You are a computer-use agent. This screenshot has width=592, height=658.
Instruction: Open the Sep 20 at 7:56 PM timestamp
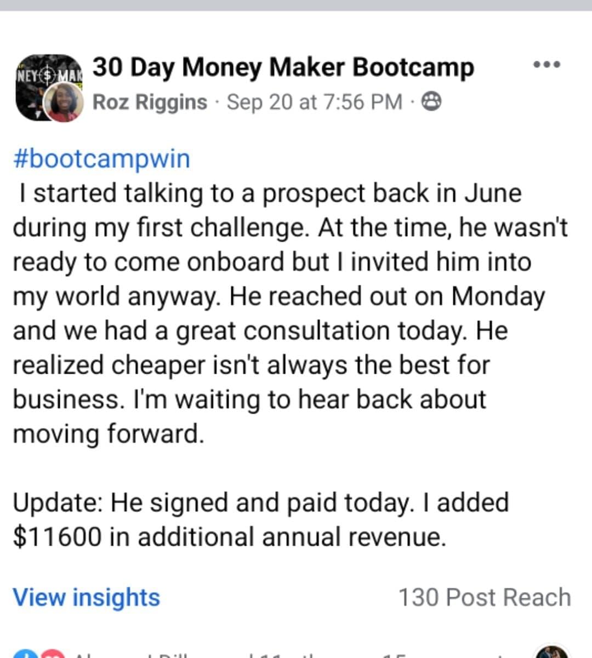pyautogui.click(x=314, y=102)
